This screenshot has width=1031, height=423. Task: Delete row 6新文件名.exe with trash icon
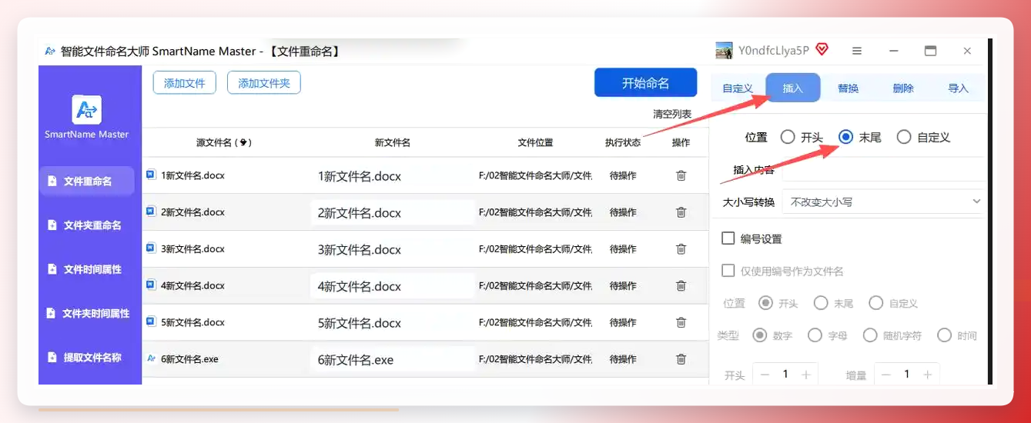pos(681,359)
